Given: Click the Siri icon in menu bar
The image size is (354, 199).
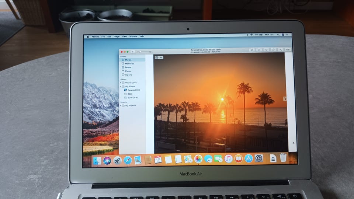Looking at the screenshot, I should click(283, 35).
